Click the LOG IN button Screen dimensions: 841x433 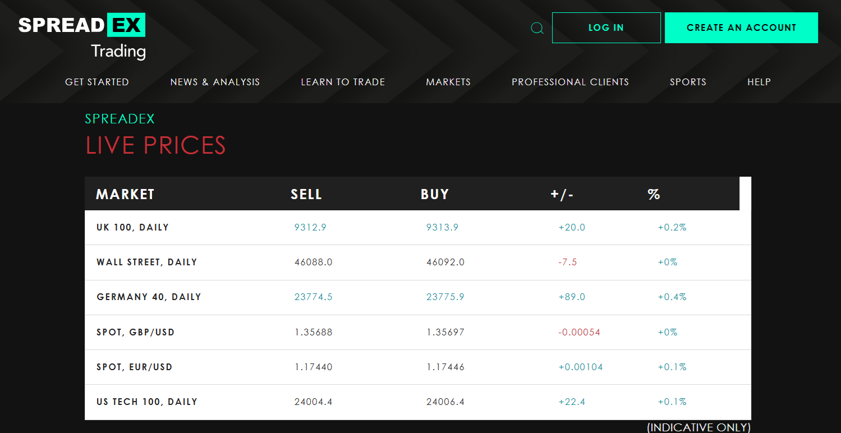coord(606,27)
